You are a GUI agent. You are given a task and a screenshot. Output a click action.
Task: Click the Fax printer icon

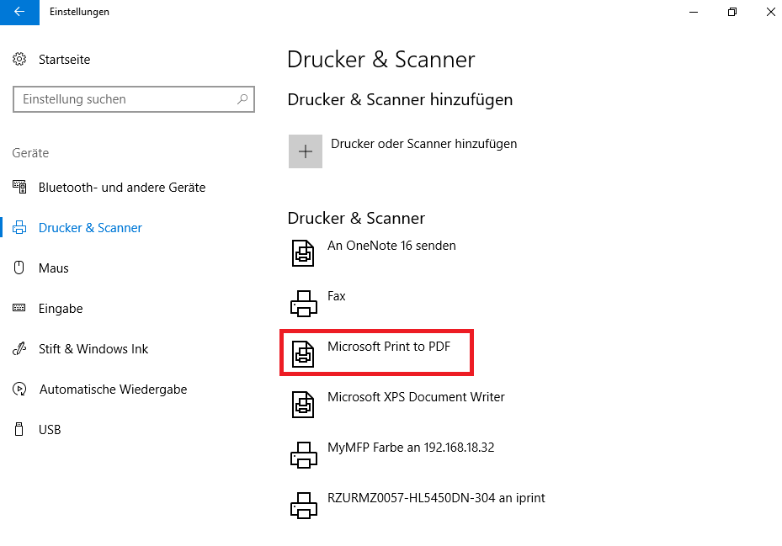[x=303, y=303]
